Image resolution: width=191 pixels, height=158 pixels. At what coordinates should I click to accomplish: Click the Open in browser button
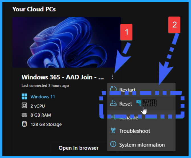tap(79, 148)
